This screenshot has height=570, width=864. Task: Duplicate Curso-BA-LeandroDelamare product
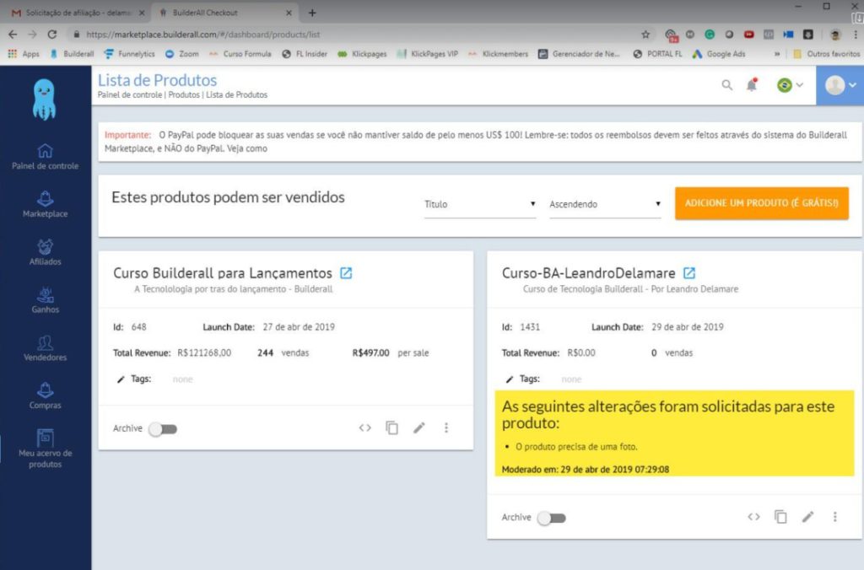(x=780, y=517)
